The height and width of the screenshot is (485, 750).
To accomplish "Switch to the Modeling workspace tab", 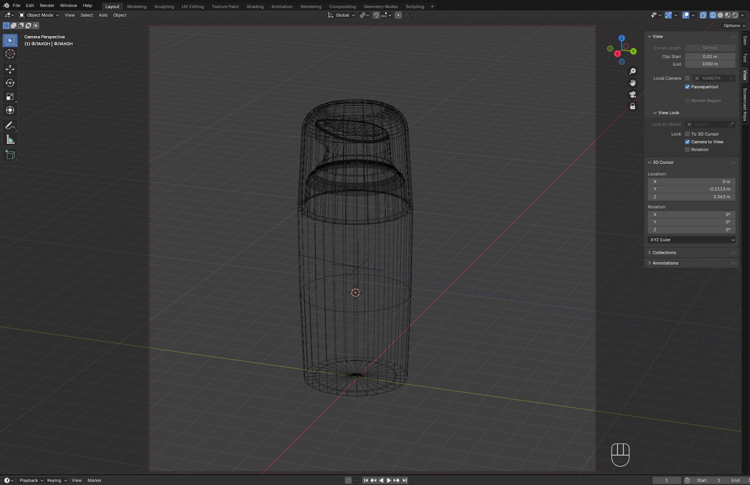I will click(x=137, y=6).
